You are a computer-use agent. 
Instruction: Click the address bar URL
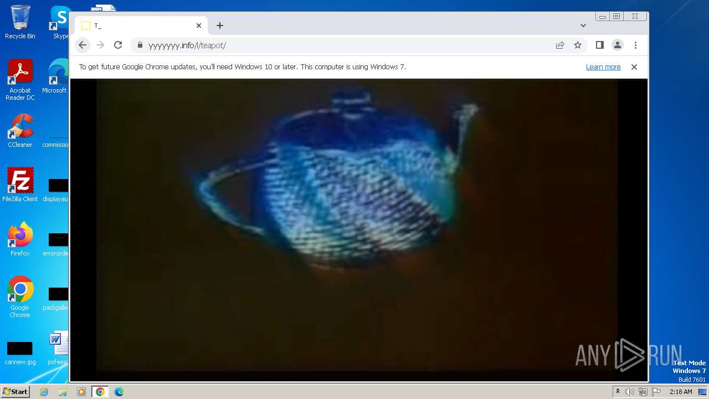click(187, 45)
